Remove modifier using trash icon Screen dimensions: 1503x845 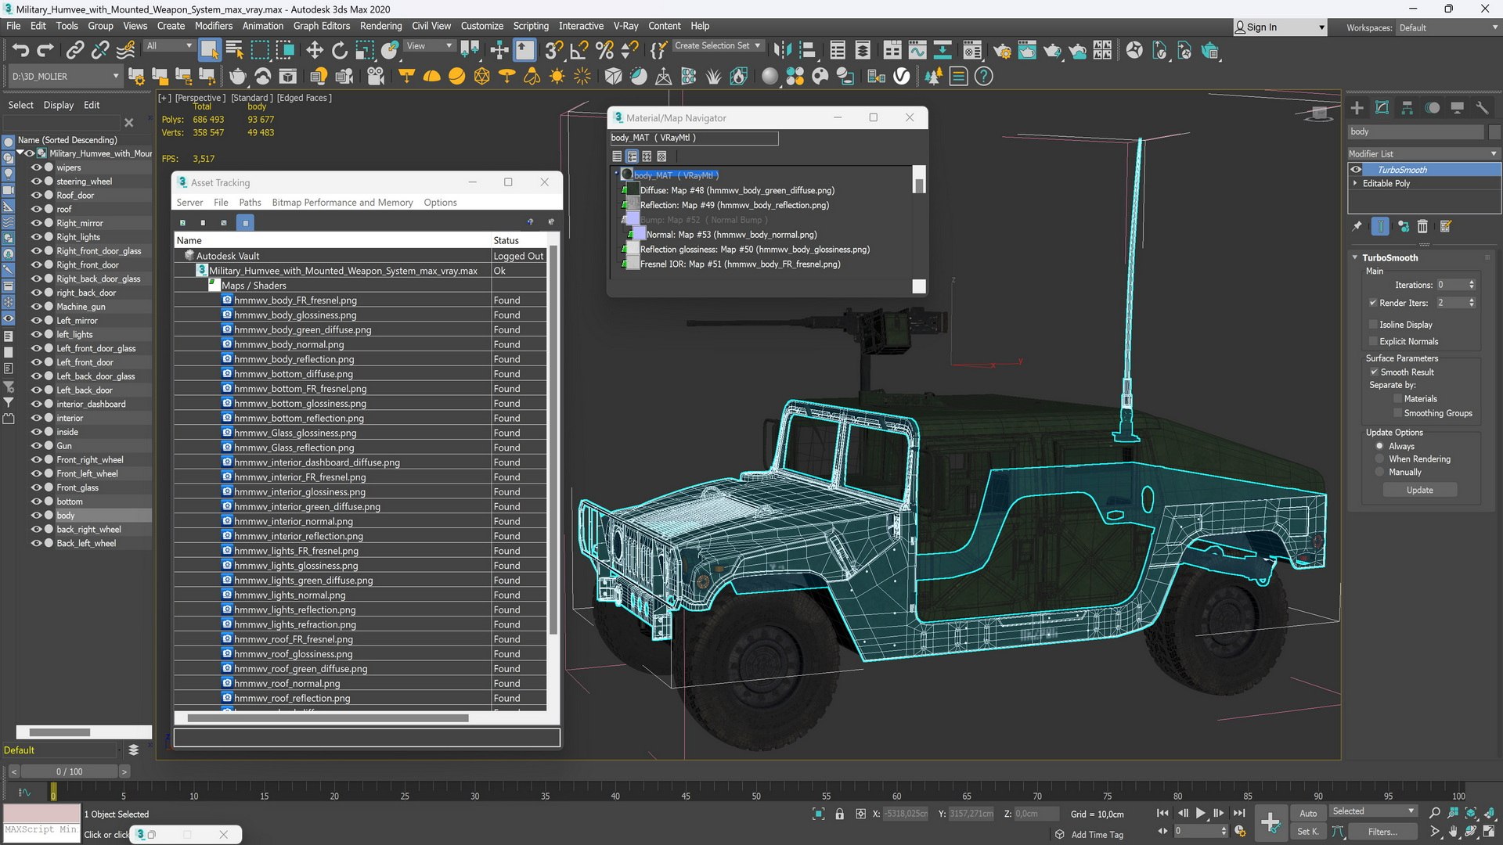[x=1422, y=226]
